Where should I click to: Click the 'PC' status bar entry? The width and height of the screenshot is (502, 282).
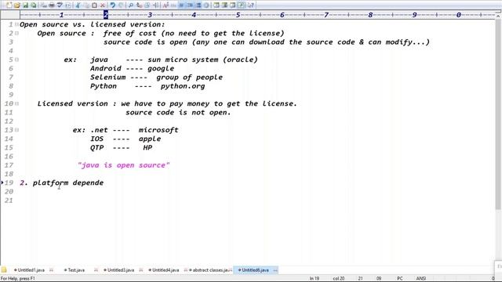coord(399,279)
